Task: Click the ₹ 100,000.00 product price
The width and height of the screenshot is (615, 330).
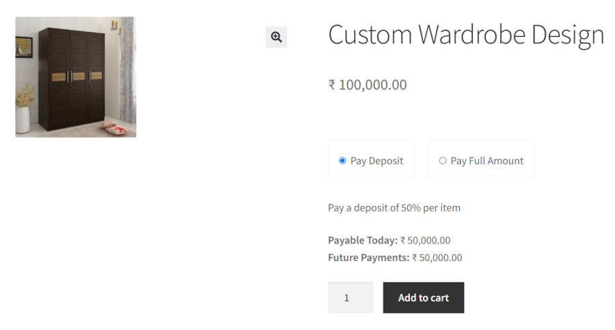Action: [368, 85]
